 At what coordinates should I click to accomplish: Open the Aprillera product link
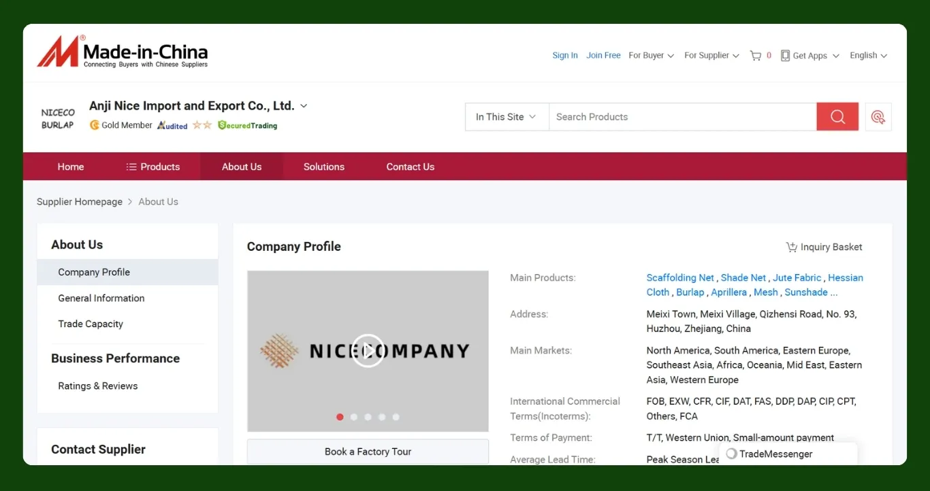[x=729, y=292]
